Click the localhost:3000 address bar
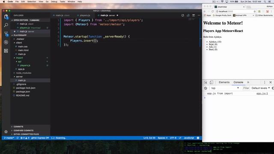Image resolution: width=274 pixels, height=154 pixels. [x=234, y=12]
